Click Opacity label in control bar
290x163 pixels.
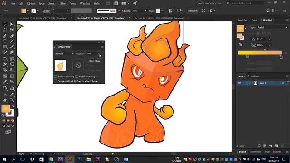pos(126,11)
